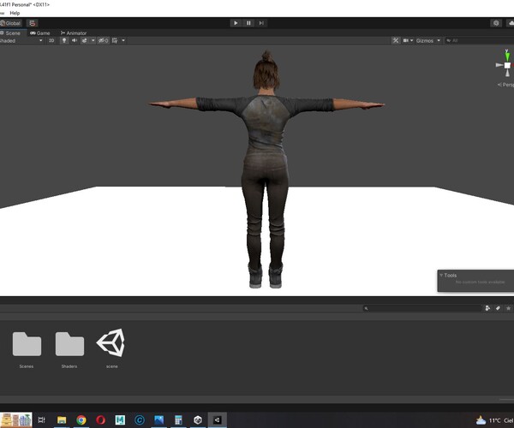Open the Help menu
514x428 pixels.
pyautogui.click(x=15, y=13)
